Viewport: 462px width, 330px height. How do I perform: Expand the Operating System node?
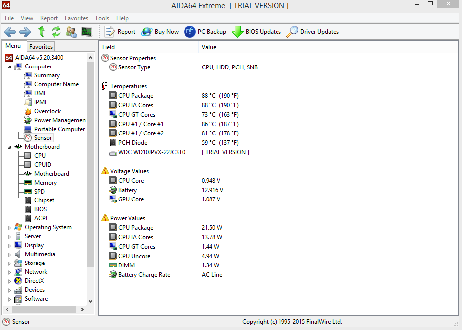click(x=9, y=228)
